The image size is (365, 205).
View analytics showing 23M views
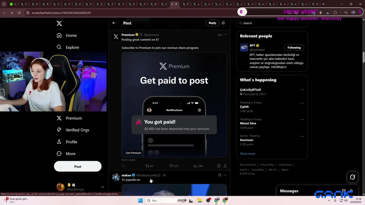[x=198, y=166]
